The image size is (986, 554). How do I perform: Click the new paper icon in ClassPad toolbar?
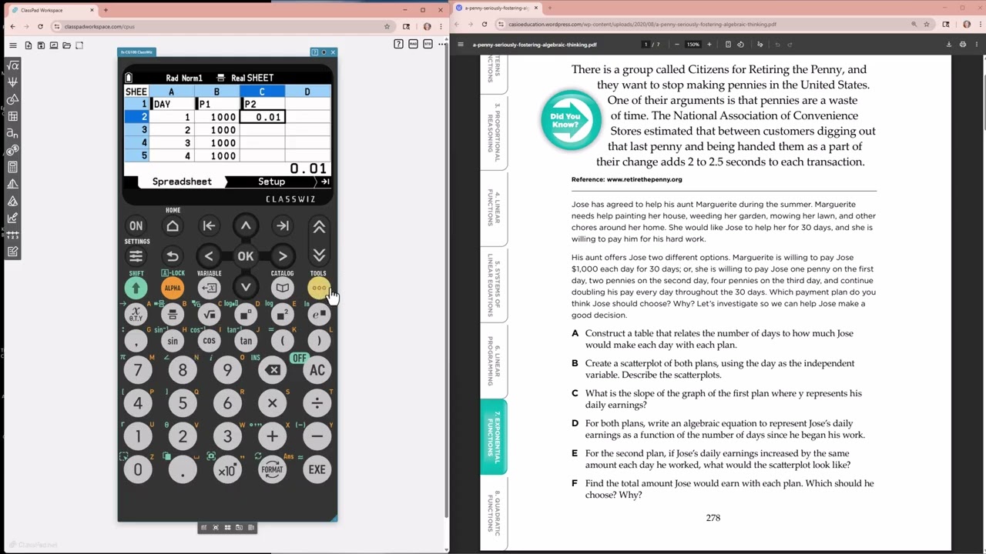29,45
